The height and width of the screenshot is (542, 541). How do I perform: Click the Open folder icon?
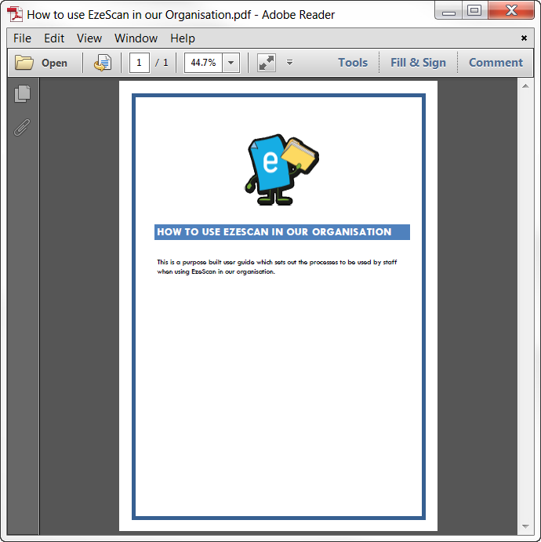(x=24, y=63)
